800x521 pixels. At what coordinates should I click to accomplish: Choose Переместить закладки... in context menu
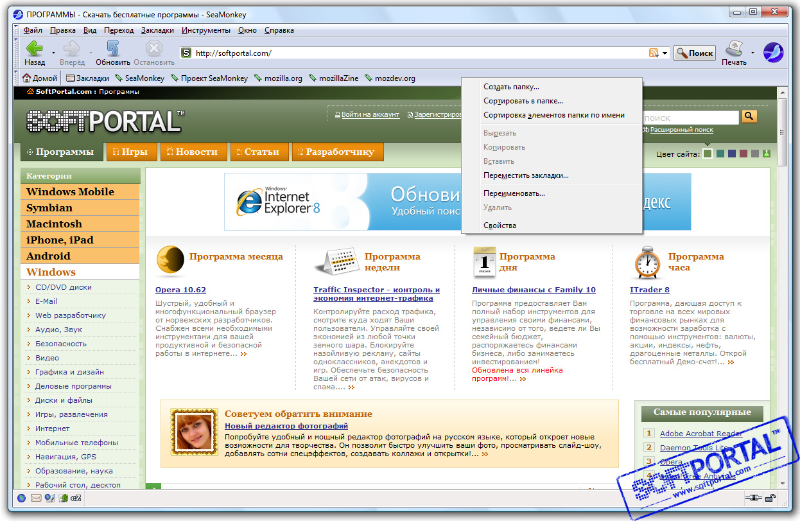pyautogui.click(x=552, y=175)
